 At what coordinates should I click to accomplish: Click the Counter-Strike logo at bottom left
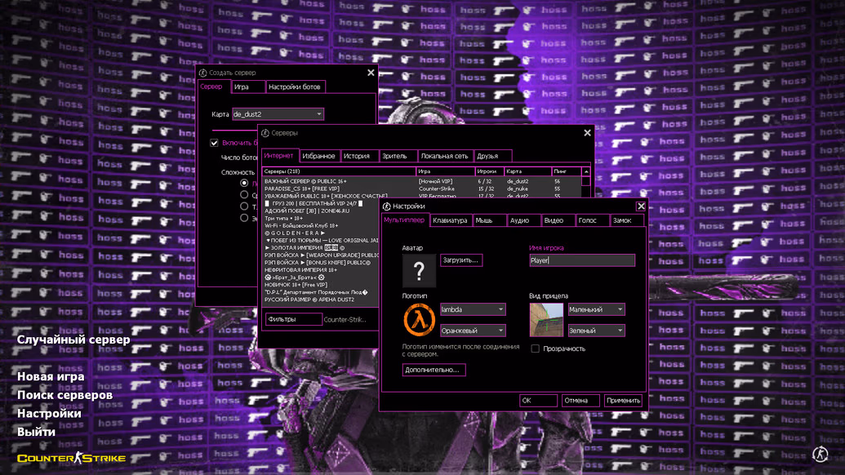[71, 459]
